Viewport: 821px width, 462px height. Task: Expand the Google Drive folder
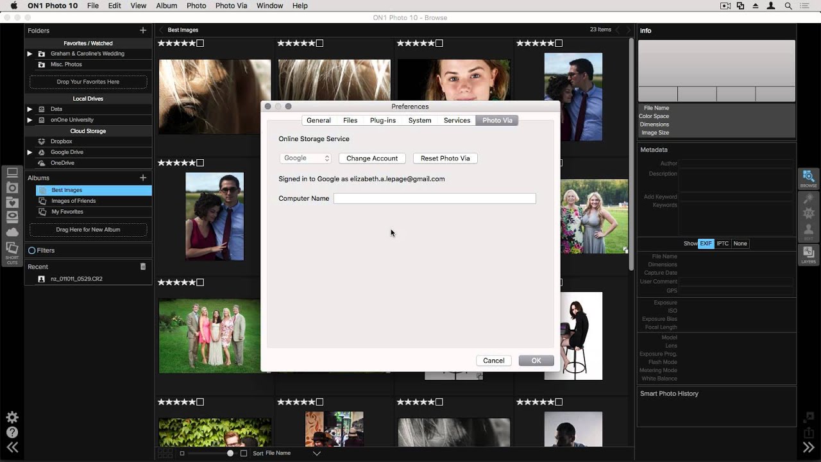30,152
